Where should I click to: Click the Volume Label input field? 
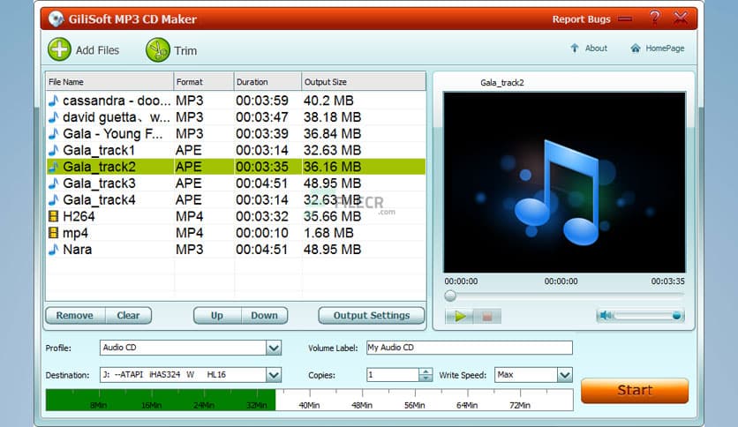(x=470, y=348)
